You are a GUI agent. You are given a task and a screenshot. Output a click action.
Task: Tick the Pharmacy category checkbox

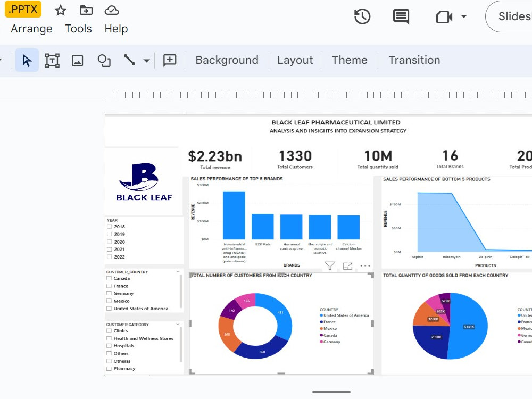(109, 369)
